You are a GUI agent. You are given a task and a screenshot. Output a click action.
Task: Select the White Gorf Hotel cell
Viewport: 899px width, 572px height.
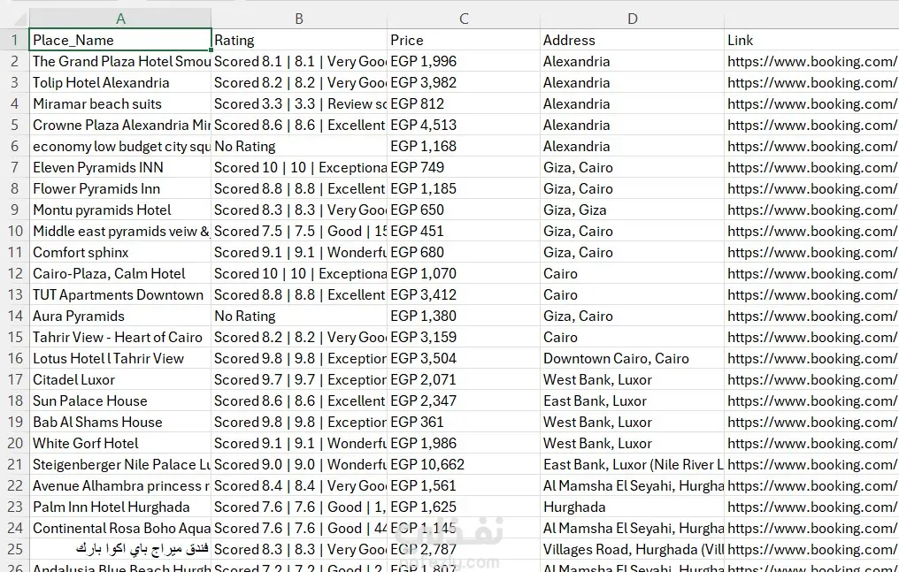(120, 443)
